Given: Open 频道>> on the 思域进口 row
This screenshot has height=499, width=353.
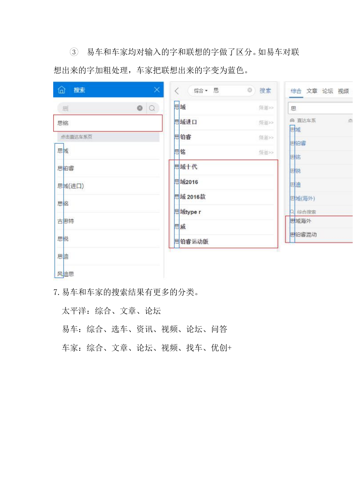Looking at the screenshot, I should (266, 122).
